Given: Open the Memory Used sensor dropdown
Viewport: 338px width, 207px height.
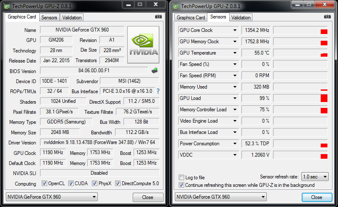Looking at the screenshot, I should coord(235,87).
